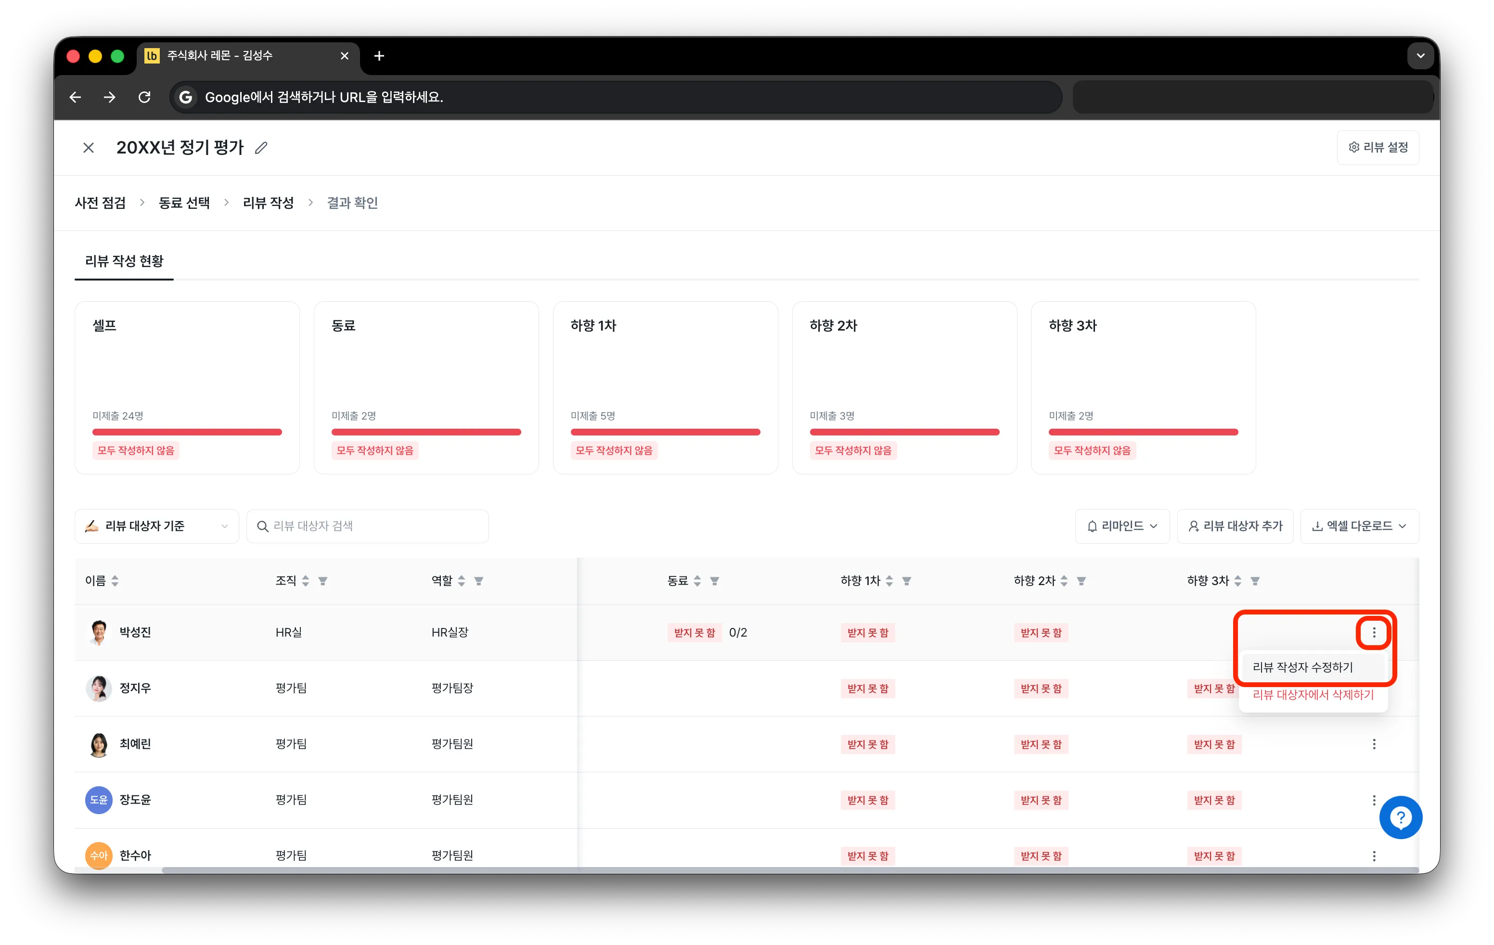Screen dimensions: 1494x945
Task: Go to the 결과 확인 step
Action: (352, 203)
